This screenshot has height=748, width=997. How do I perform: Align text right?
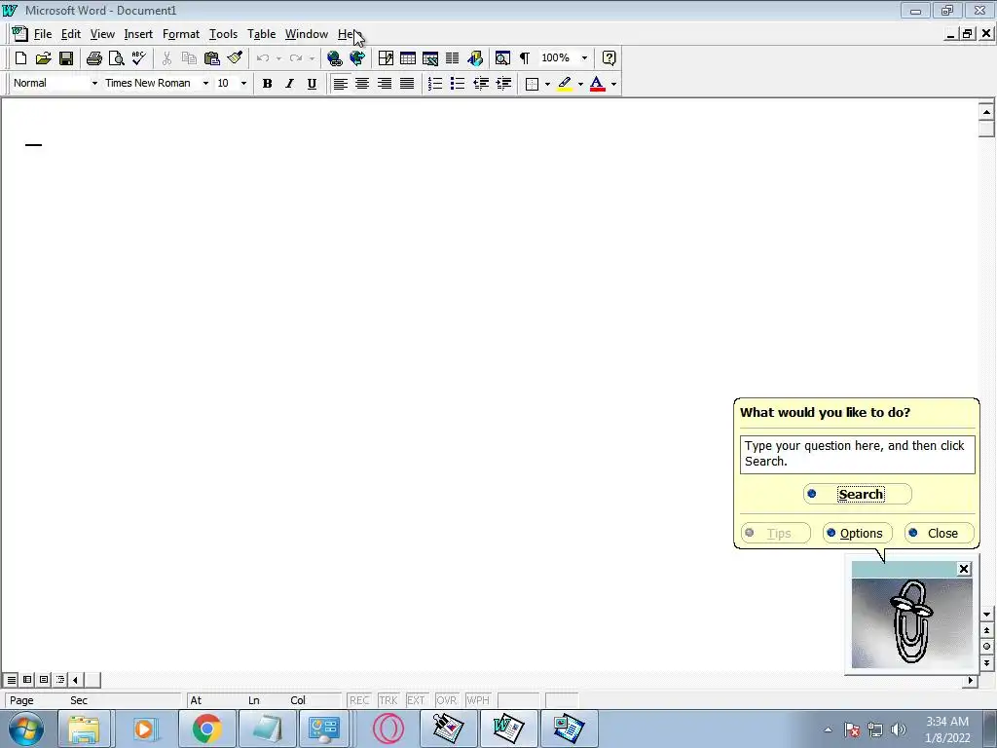pyautogui.click(x=385, y=84)
